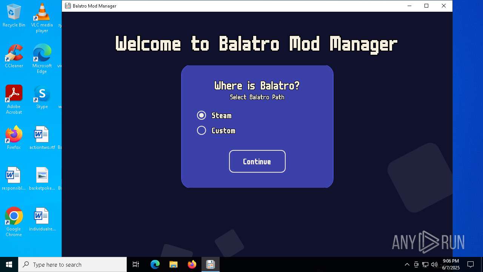Click the Steam option label
This screenshot has width=483, height=272.
222,116
